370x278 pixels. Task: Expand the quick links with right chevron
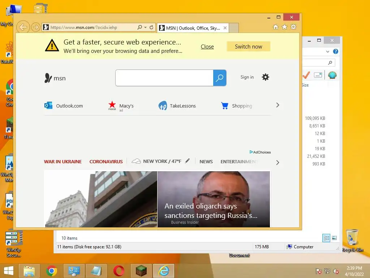click(x=277, y=105)
